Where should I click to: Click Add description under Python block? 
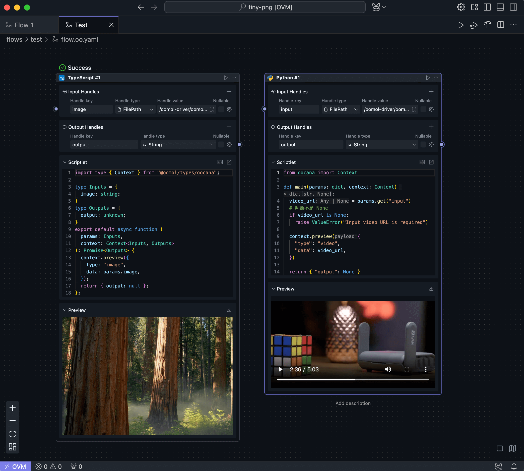pos(353,403)
